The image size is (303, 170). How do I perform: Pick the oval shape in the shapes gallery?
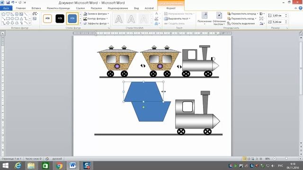12,19
